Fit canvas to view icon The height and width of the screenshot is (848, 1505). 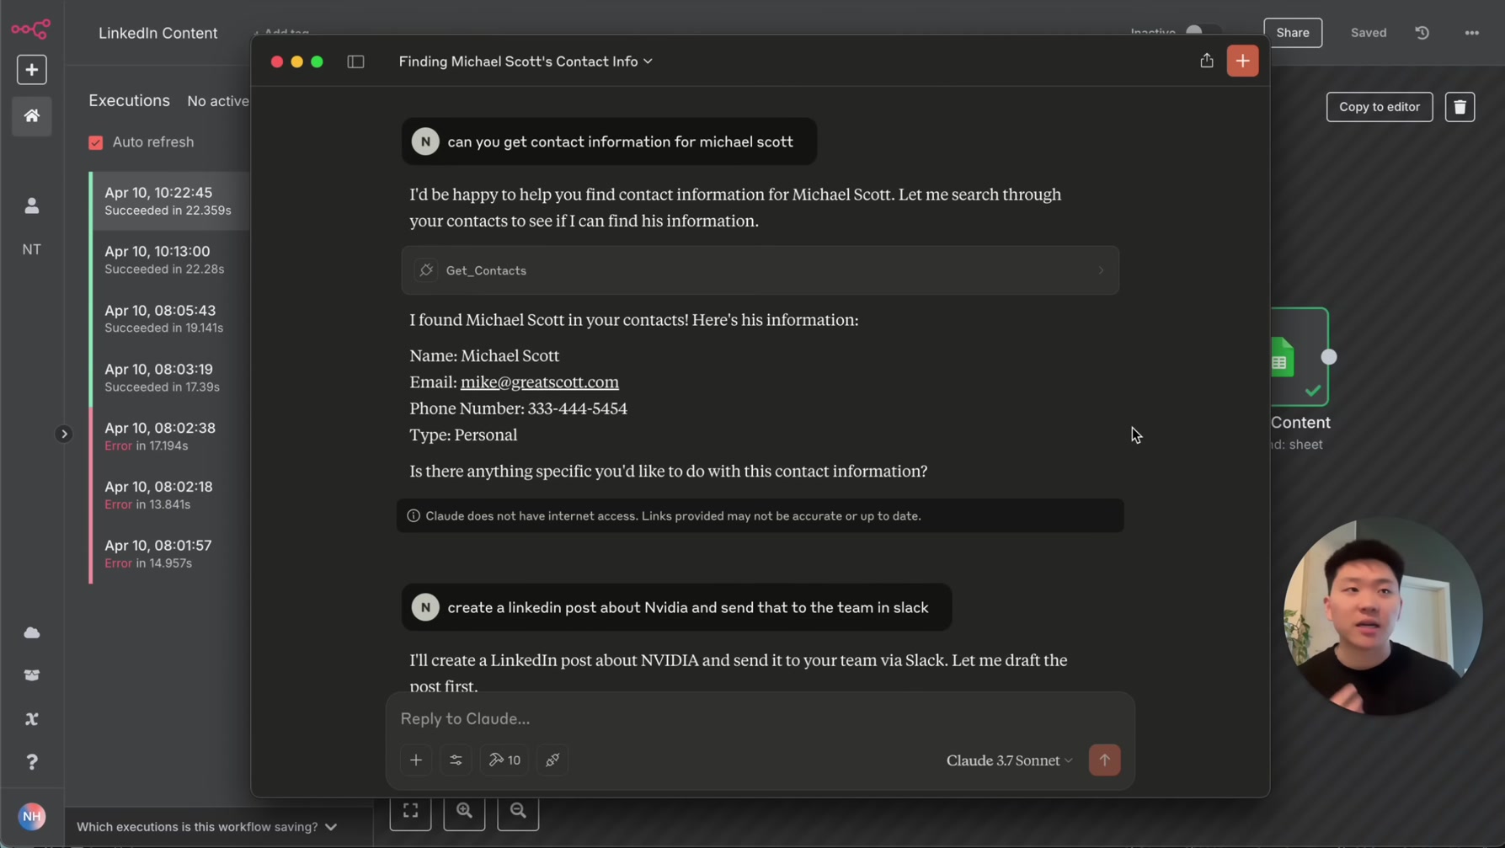(410, 811)
